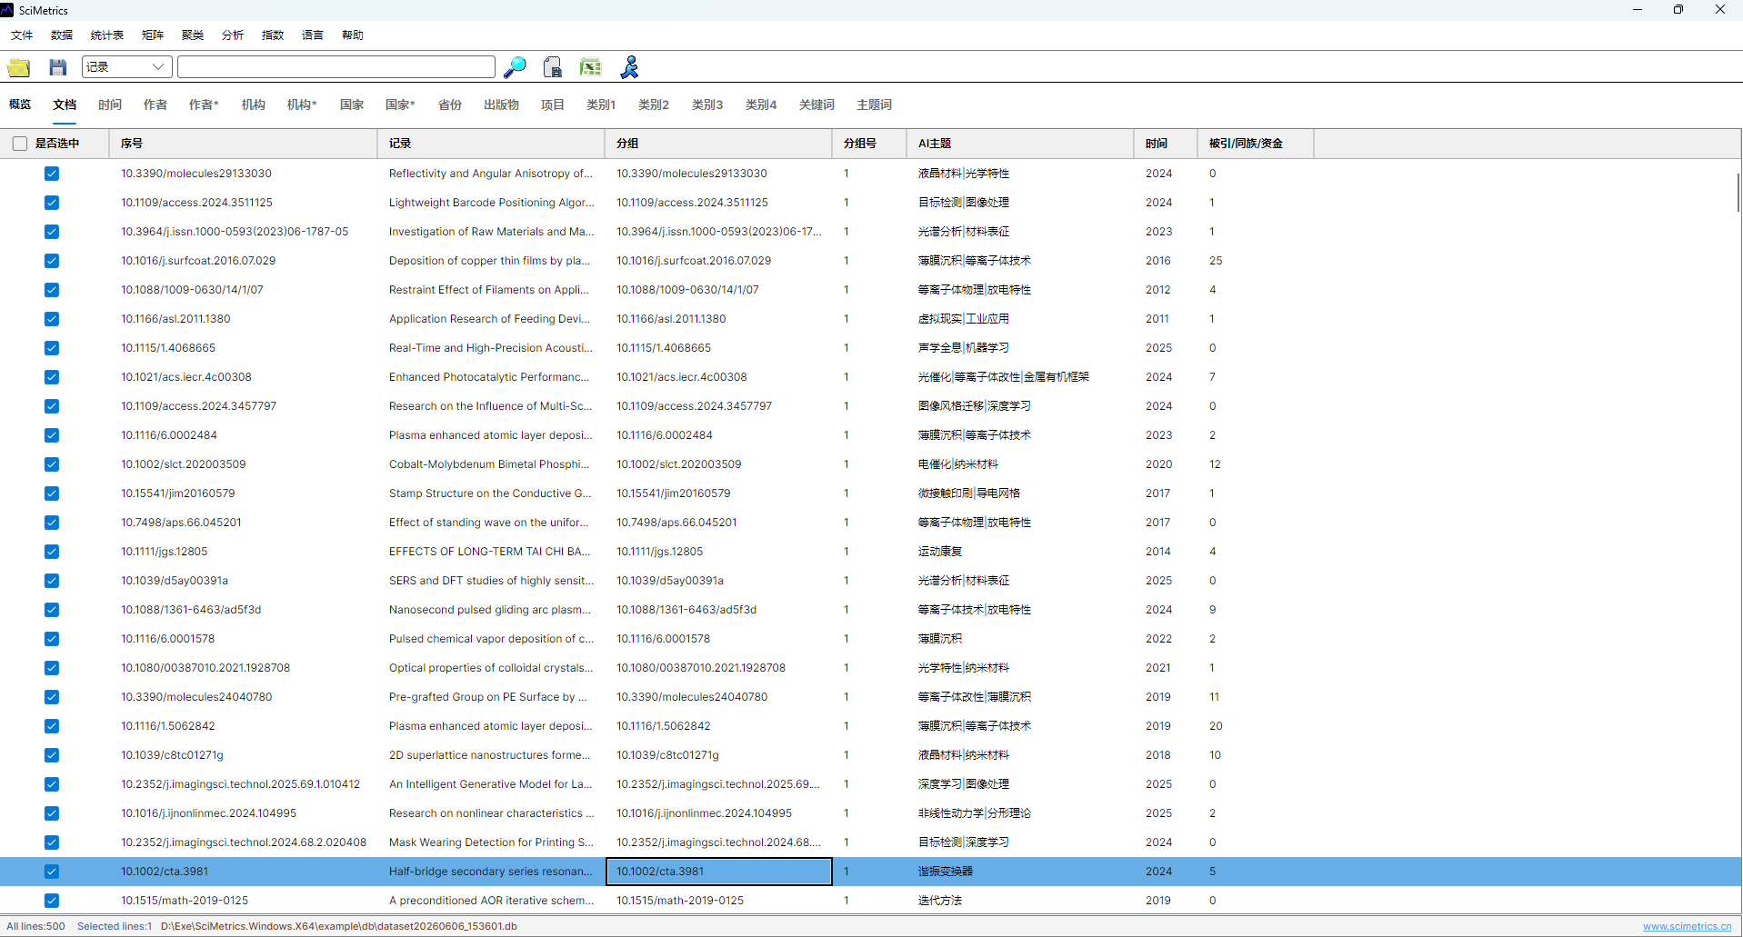Switch to the 项目 tab
Screen dimensions: 1743x937
(553, 105)
